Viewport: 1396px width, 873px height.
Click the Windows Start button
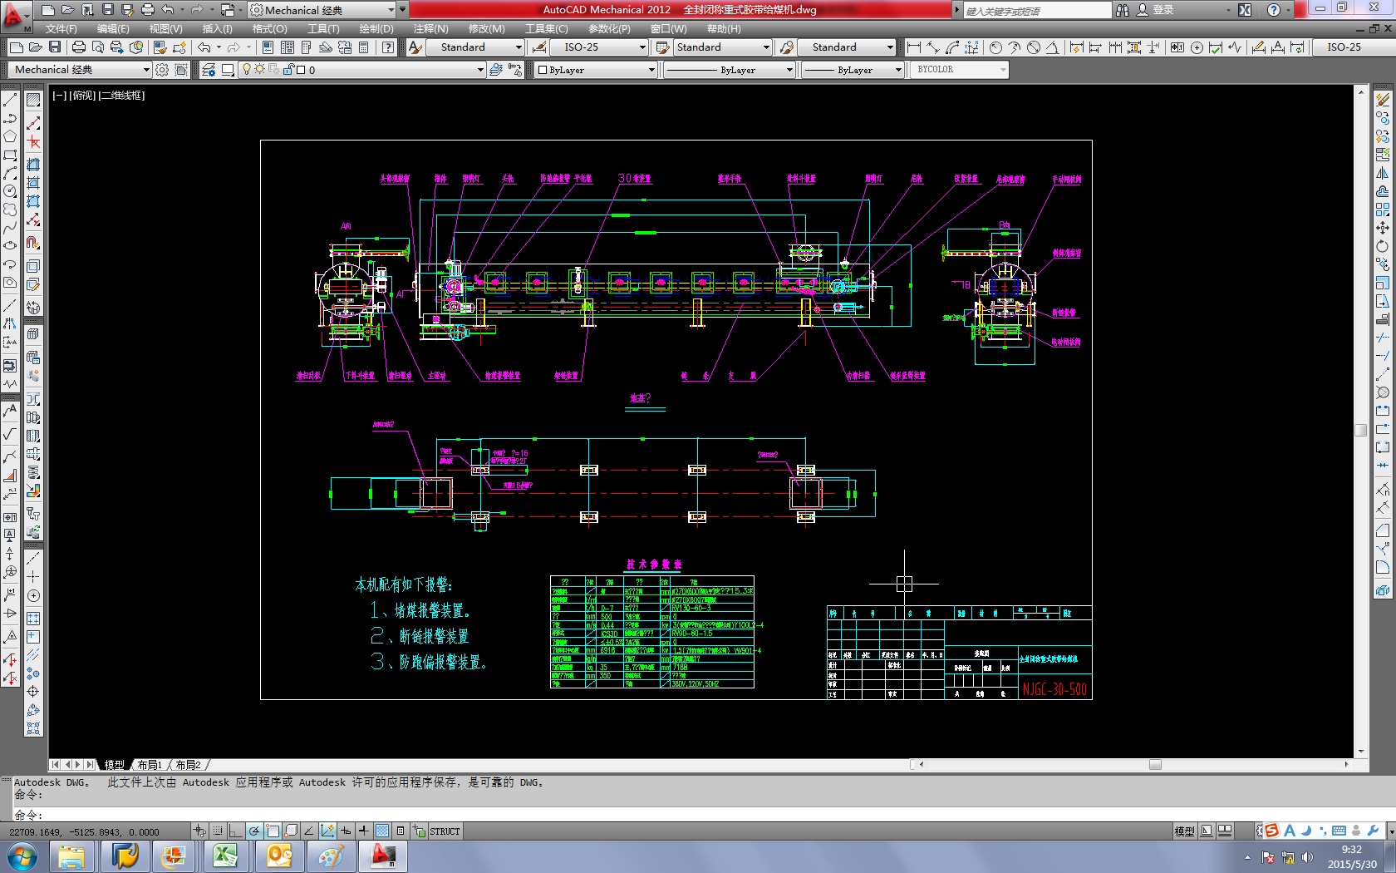(22, 857)
